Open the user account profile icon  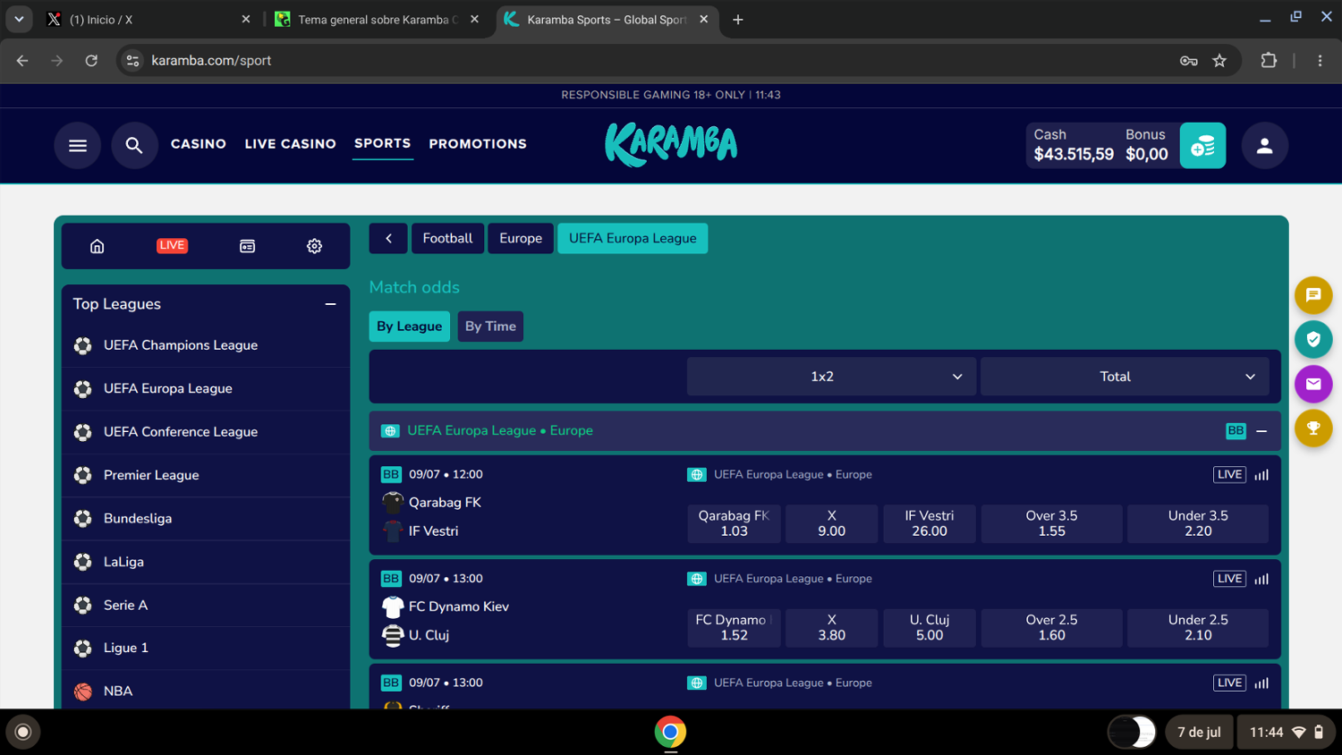click(x=1264, y=145)
